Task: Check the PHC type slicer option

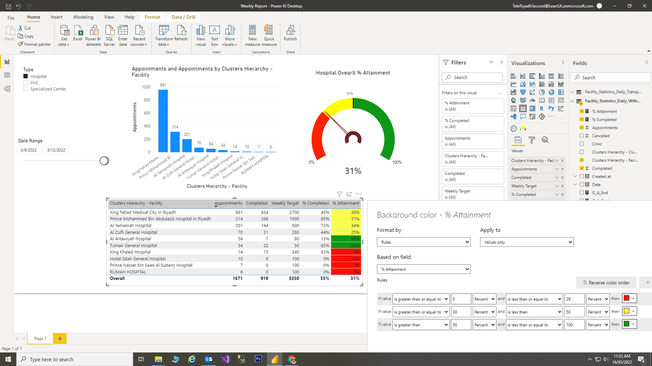Action: tap(25, 83)
